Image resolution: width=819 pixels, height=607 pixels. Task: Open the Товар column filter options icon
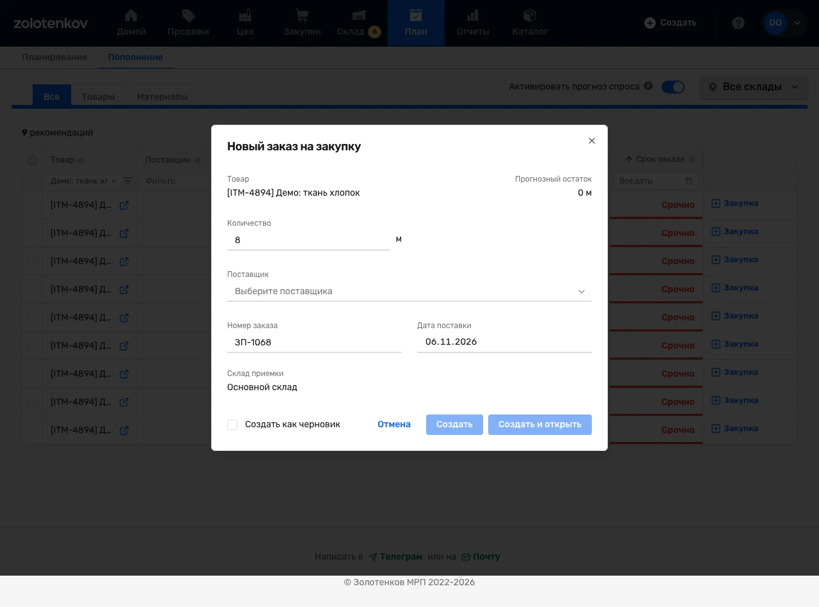coord(127,181)
